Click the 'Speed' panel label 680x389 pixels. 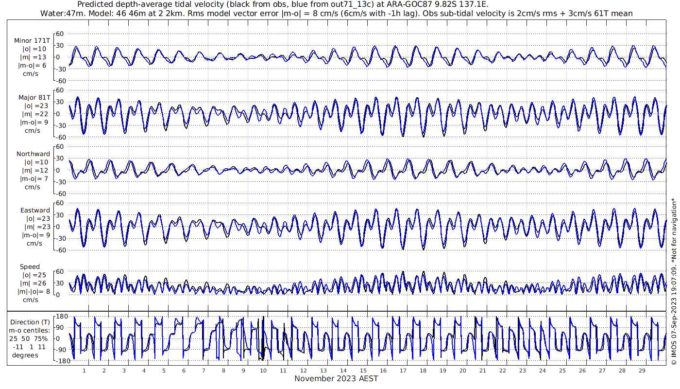coord(30,266)
